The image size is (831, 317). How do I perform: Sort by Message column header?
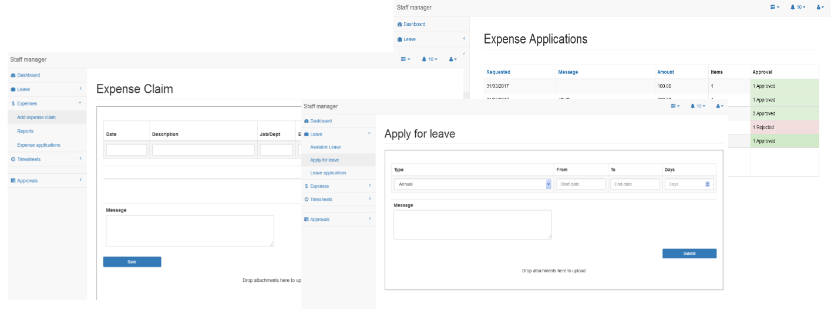point(568,72)
